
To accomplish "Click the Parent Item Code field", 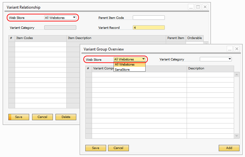I will pos(148,18).
